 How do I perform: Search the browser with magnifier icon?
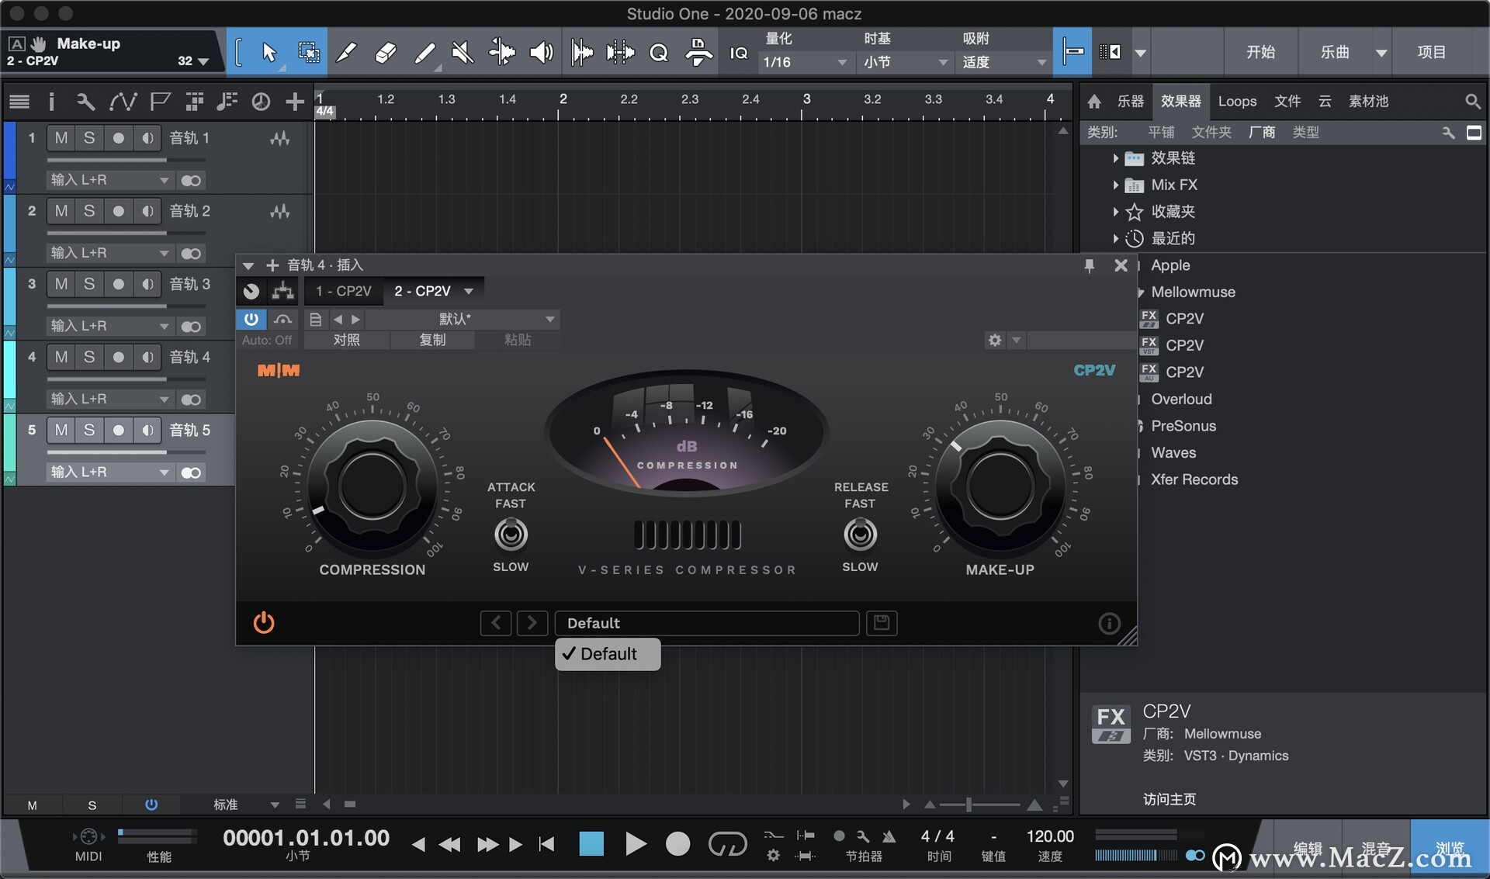pos(1472,101)
